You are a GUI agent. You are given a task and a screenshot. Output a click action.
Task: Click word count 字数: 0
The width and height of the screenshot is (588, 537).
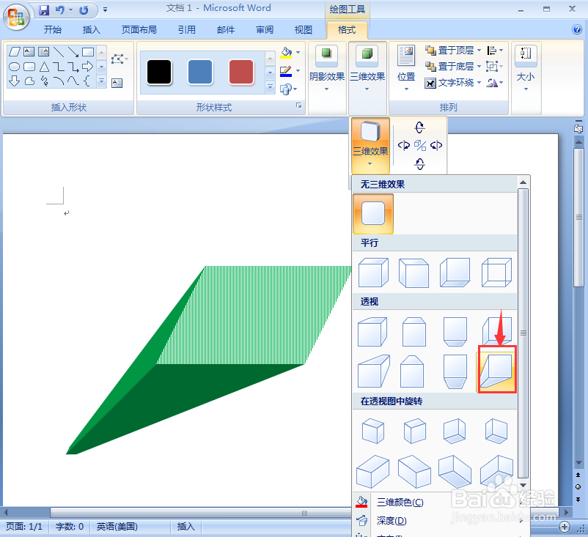(70, 527)
